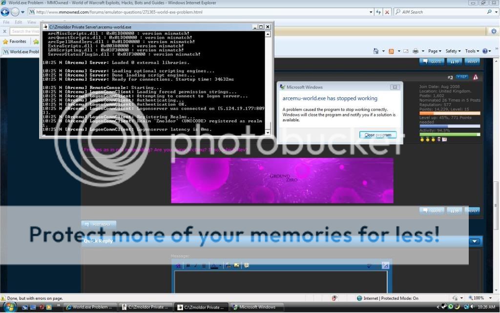Click the browser Forward arrow

coord(15,12)
